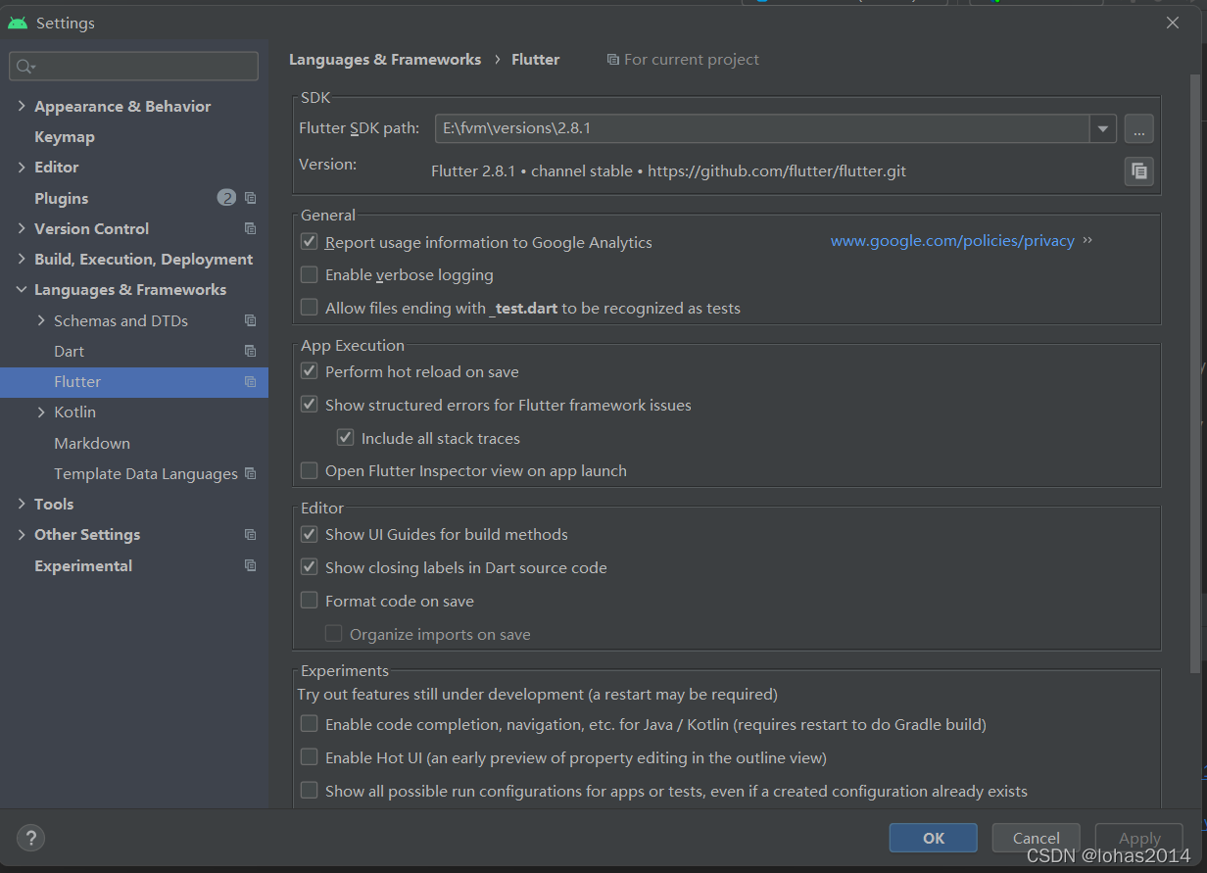Click the Help question mark icon
Viewport: 1207px width, 873px height.
click(31, 838)
